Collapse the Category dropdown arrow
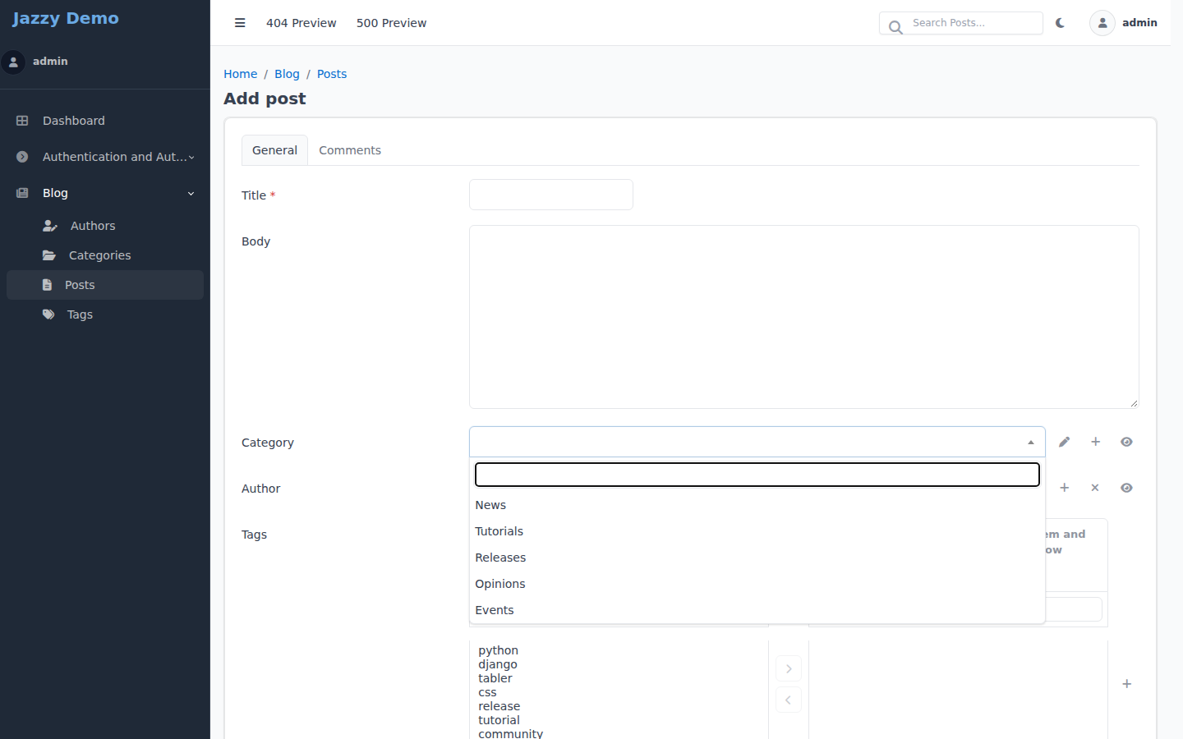 click(1031, 443)
